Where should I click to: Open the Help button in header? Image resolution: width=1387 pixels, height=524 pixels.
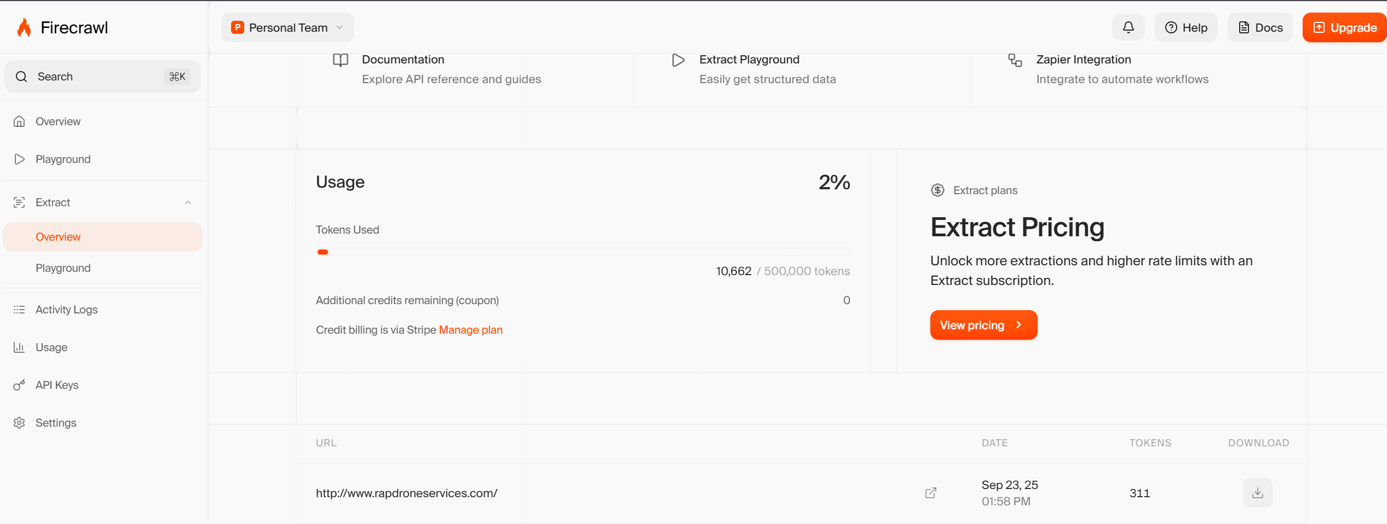point(1186,27)
